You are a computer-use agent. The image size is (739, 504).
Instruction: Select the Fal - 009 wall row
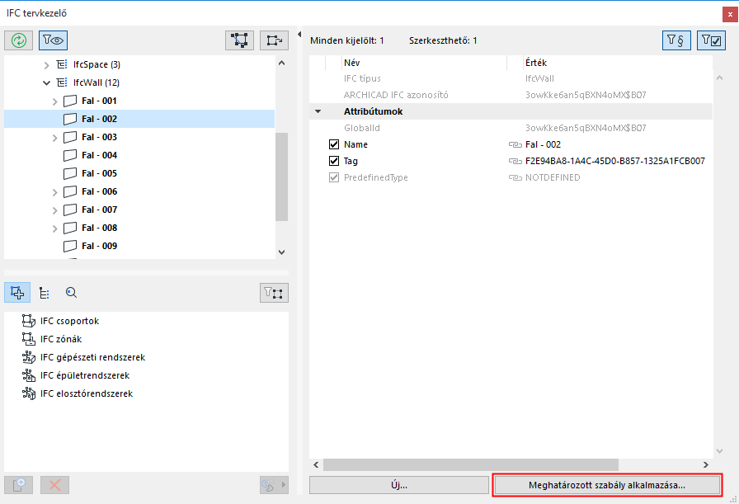pyautogui.click(x=139, y=246)
